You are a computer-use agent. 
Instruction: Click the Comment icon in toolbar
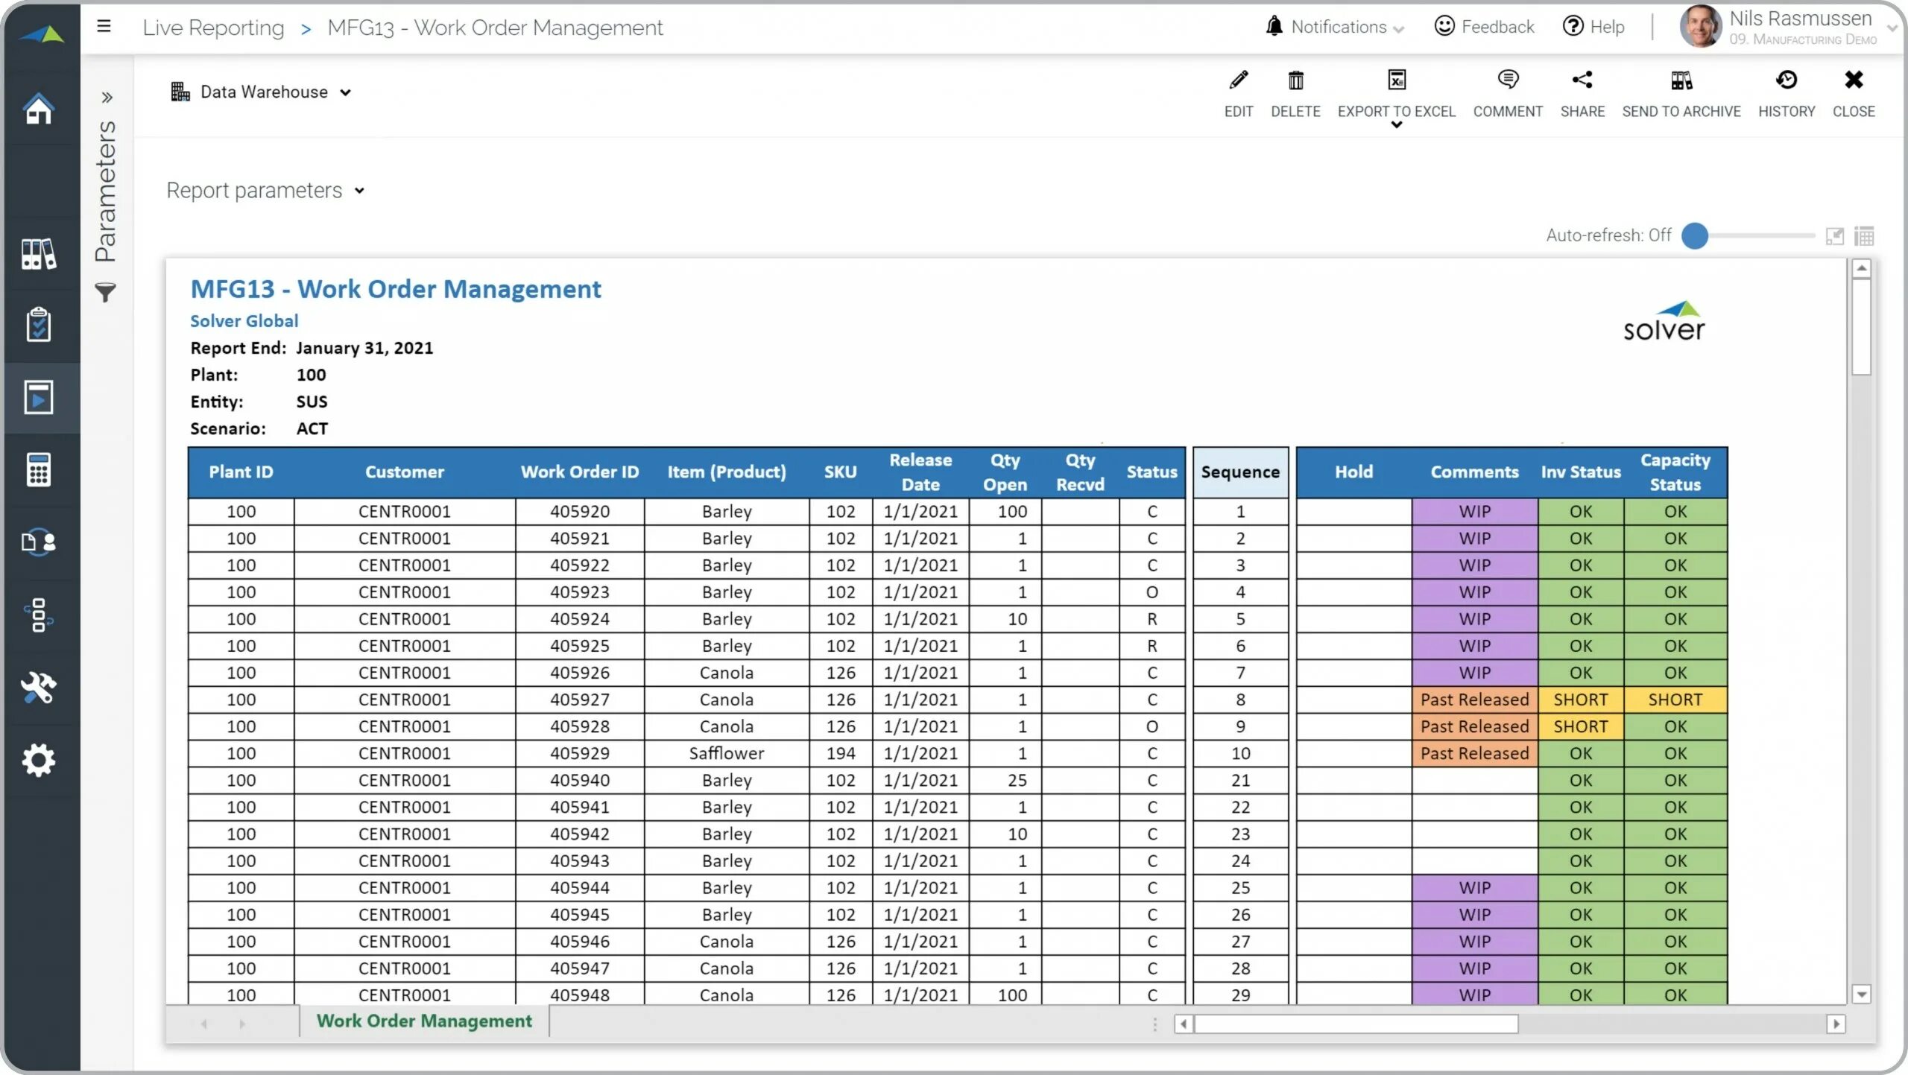1509,80
